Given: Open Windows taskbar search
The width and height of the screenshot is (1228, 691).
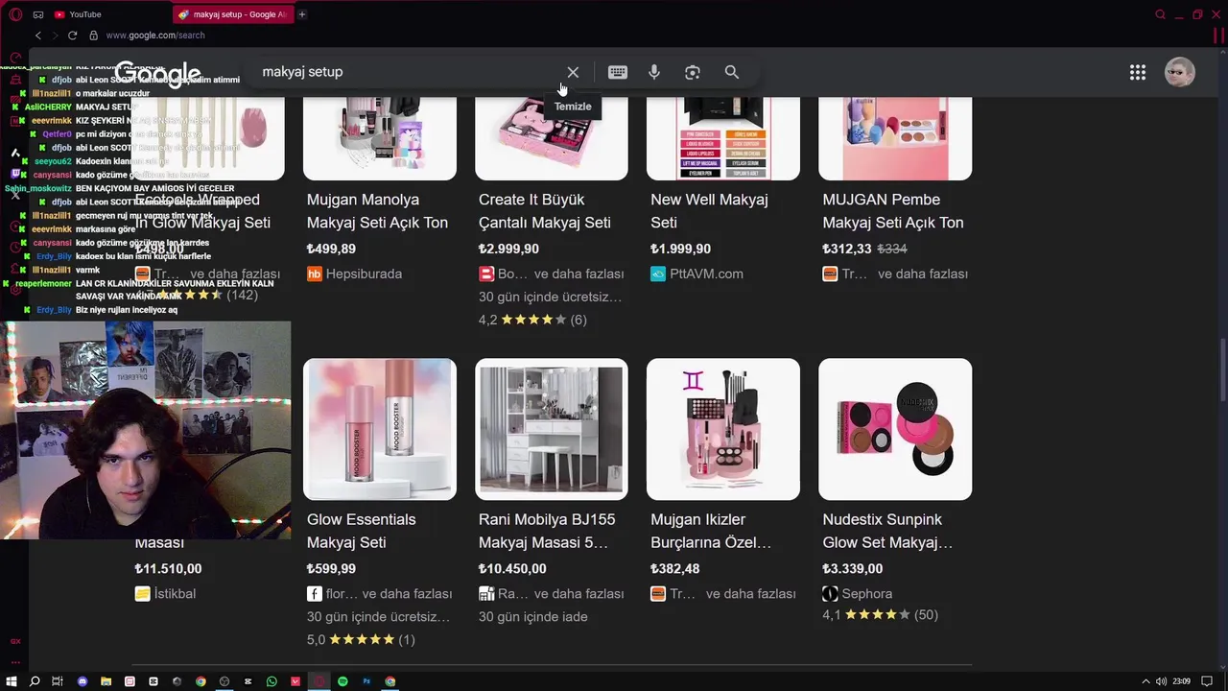Looking at the screenshot, I should [x=35, y=681].
